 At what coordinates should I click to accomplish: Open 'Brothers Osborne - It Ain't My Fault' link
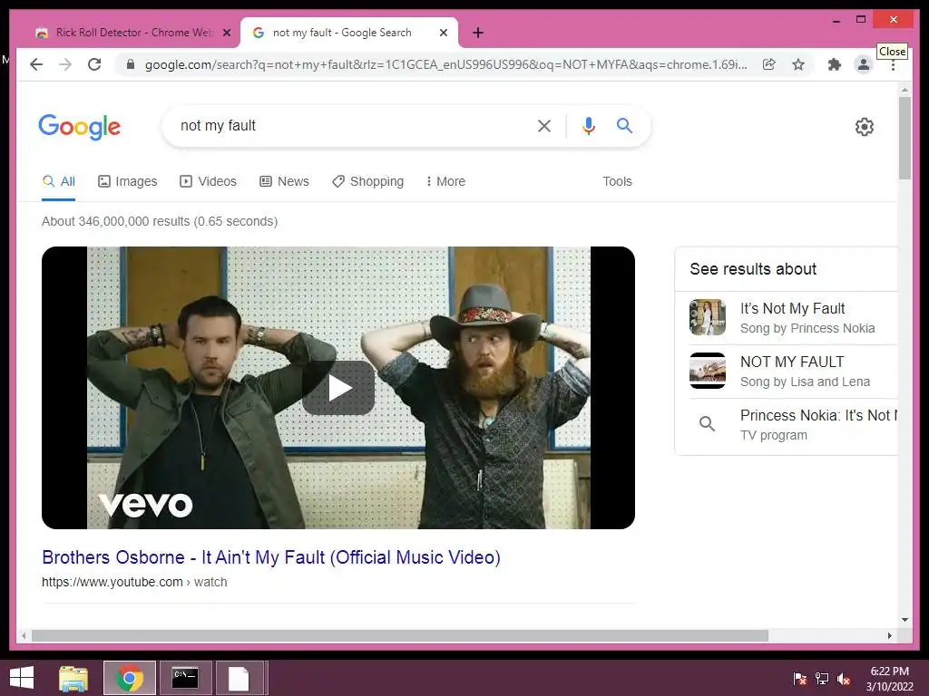tap(271, 557)
